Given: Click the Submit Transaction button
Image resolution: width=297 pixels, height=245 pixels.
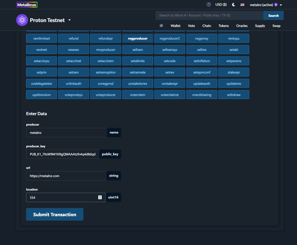Looking at the screenshot, I should pyautogui.click(x=55, y=214).
